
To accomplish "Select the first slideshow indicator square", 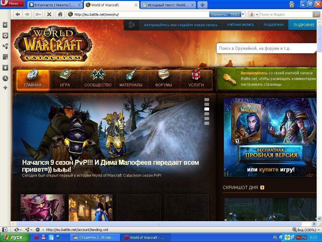I will 207,100.
